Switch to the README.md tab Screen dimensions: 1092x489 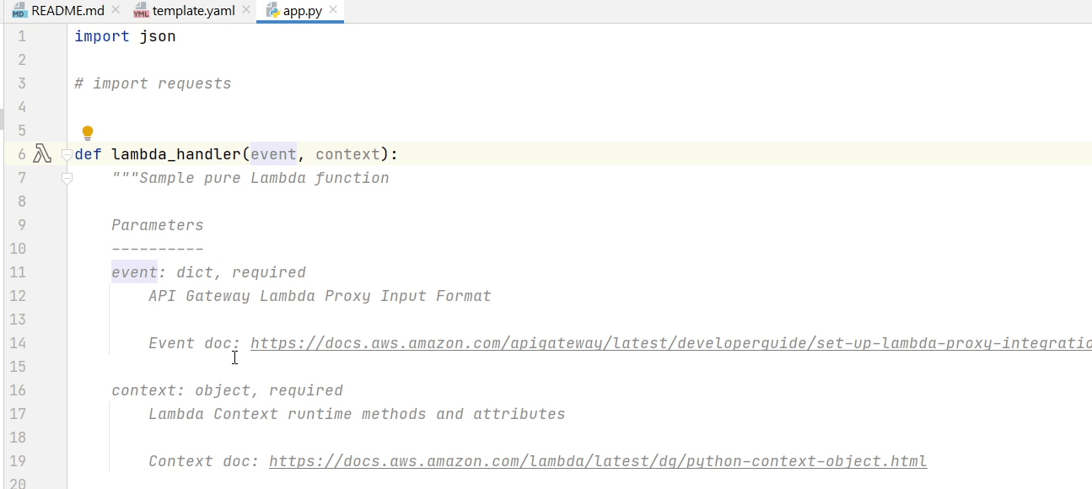coord(67,11)
